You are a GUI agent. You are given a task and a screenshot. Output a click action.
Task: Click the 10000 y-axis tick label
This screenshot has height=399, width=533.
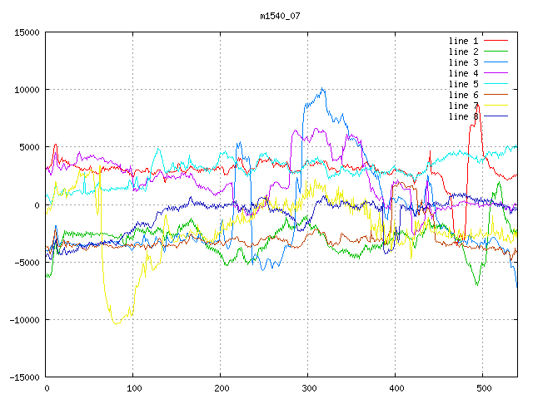click(27, 90)
